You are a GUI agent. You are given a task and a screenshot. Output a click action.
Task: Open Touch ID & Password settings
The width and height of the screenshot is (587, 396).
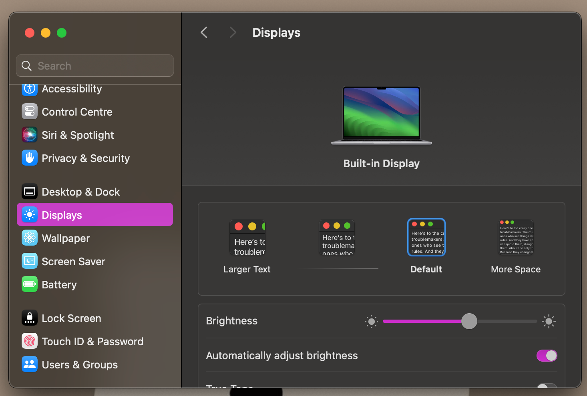[x=92, y=341]
